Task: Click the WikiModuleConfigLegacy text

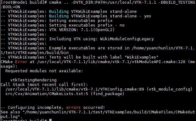Action: (127, 39)
